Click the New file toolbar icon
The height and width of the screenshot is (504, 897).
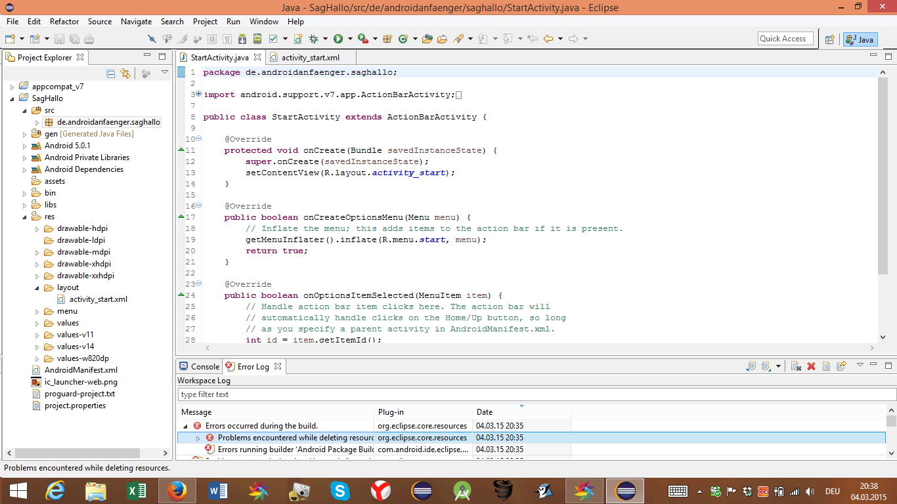coord(10,39)
